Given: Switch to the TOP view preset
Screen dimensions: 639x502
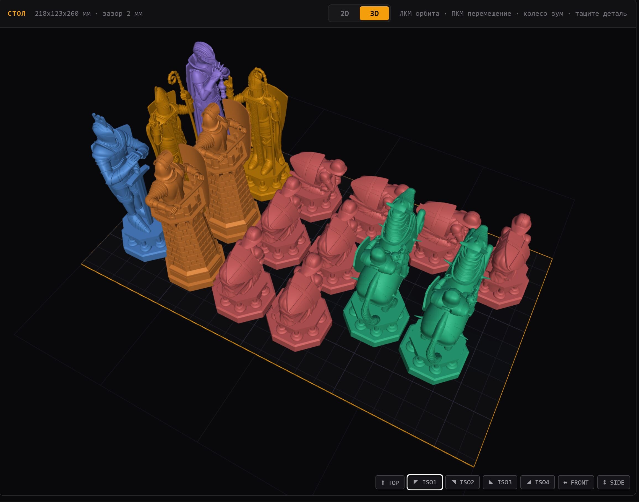Looking at the screenshot, I should pos(390,482).
